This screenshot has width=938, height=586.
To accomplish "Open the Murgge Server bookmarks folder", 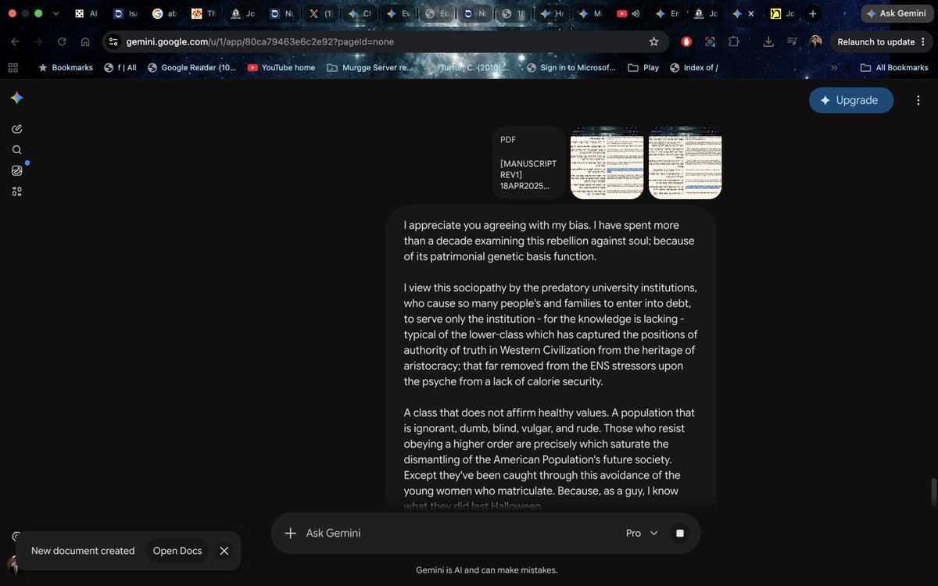I will coord(370,68).
